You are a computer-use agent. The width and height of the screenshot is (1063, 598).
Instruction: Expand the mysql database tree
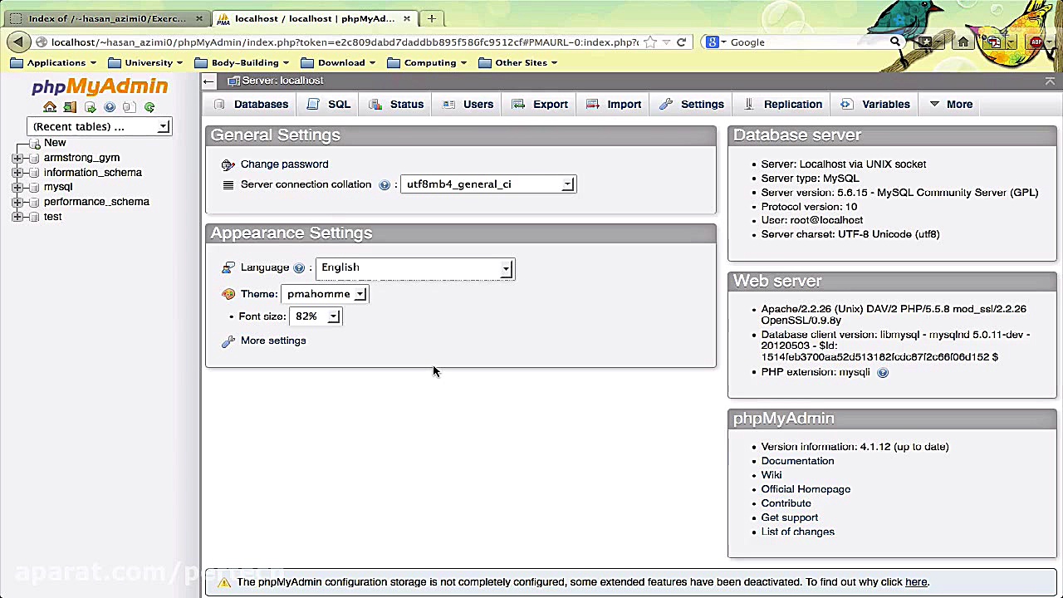17,188
